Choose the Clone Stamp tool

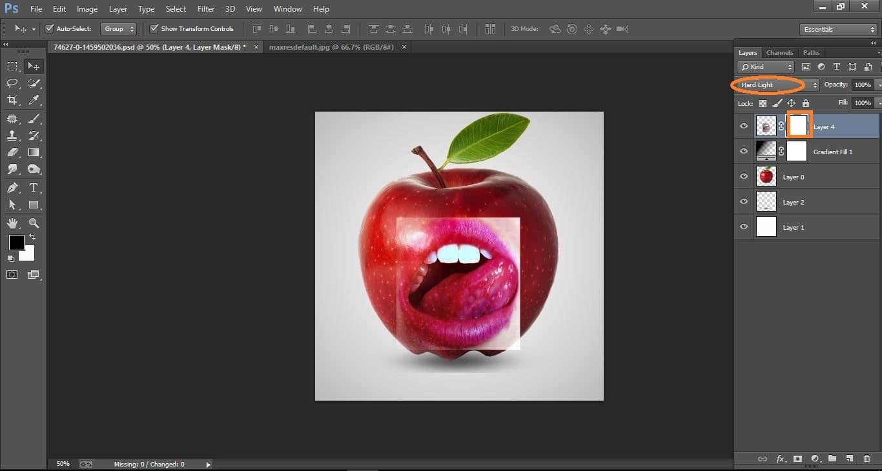[12, 135]
